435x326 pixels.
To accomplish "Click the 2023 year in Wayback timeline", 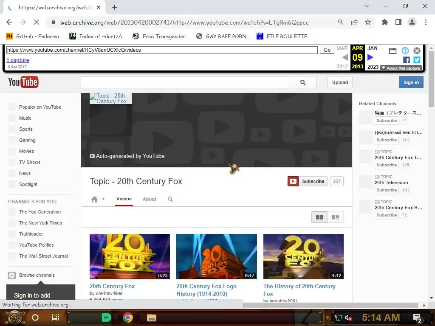I will (373, 67).
